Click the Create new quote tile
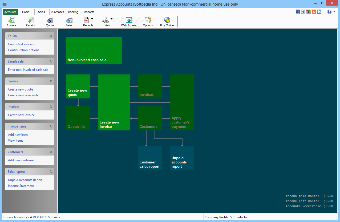The height and width of the screenshot is (222, 340). click(78, 86)
